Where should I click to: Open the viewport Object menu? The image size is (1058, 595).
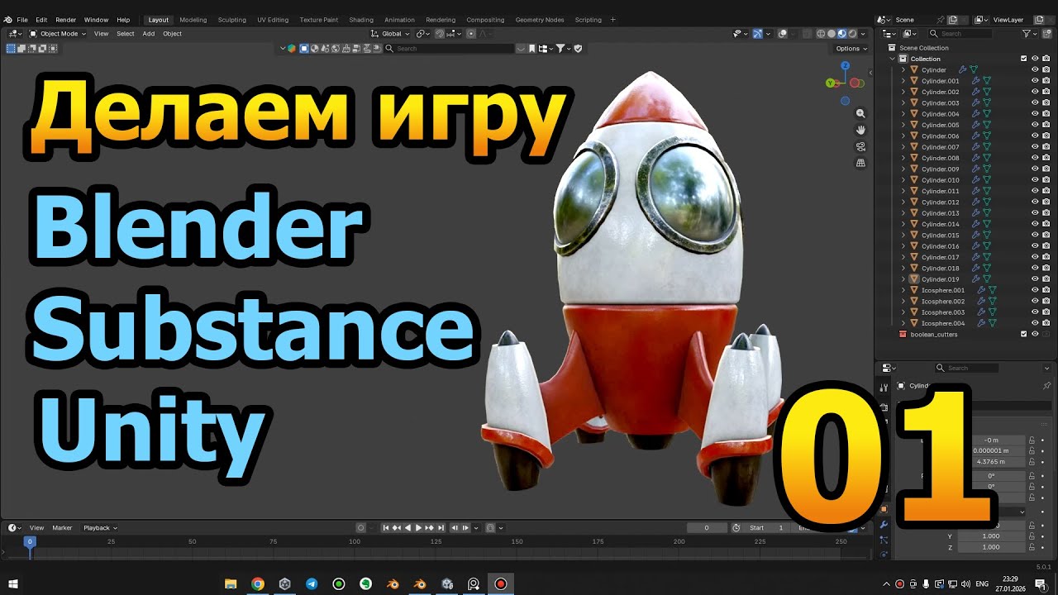(172, 34)
